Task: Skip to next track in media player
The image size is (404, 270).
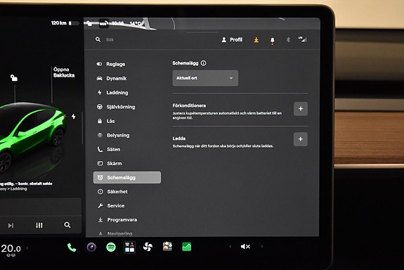Action: coord(11,226)
